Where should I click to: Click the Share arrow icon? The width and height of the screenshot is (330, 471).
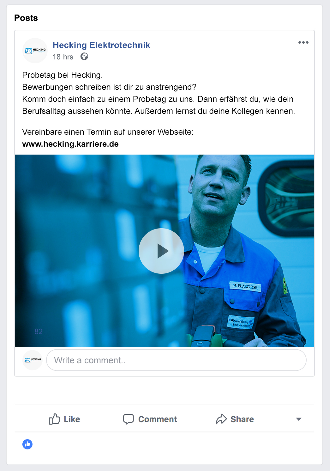click(x=221, y=419)
